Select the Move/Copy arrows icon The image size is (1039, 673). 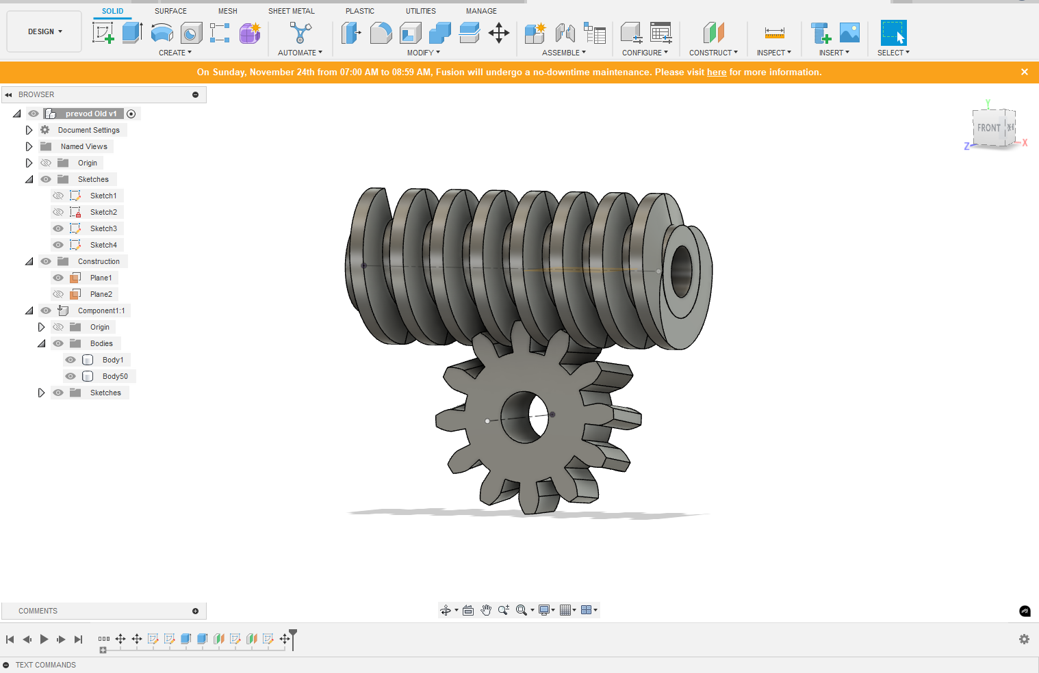[498, 32]
